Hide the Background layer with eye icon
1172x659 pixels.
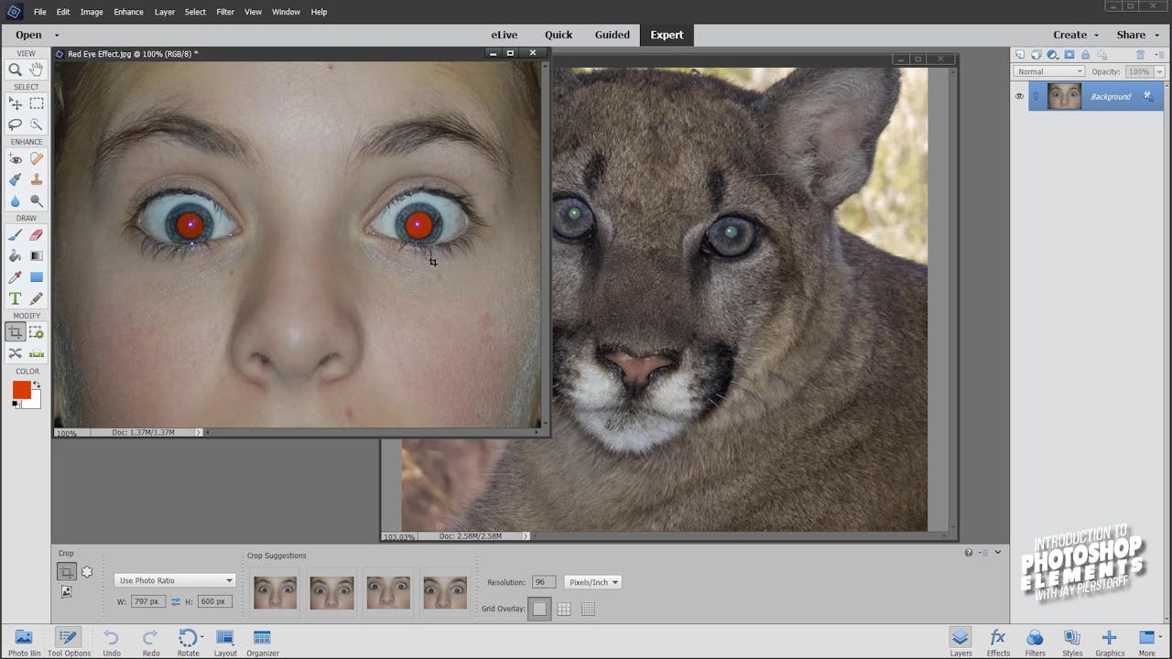(1019, 96)
